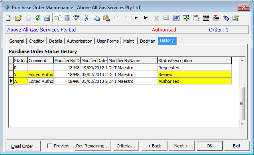Open the Authorisation tab
This screenshot has height=155, width=254.
click(79, 41)
